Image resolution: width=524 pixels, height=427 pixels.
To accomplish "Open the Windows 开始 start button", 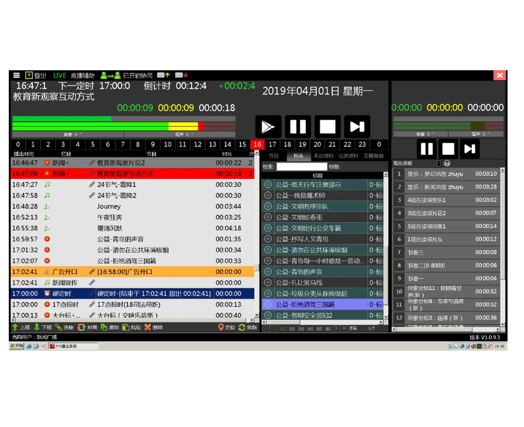I will pyautogui.click(x=16, y=346).
